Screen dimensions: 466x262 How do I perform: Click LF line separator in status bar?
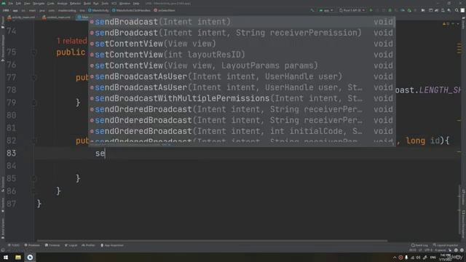point(420,250)
